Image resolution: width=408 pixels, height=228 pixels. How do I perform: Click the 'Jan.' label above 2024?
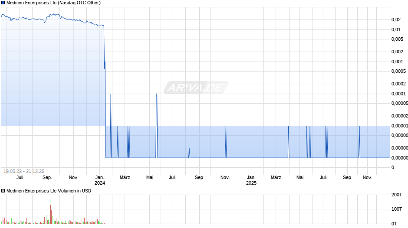point(100,177)
